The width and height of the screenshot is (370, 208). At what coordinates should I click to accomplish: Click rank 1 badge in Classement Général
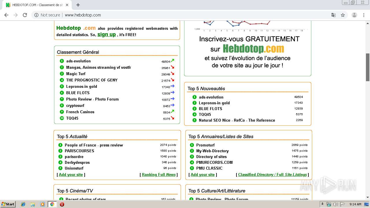(x=62, y=61)
